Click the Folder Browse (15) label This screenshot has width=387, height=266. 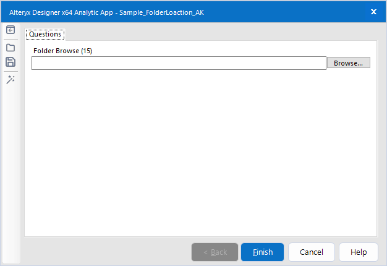click(62, 51)
